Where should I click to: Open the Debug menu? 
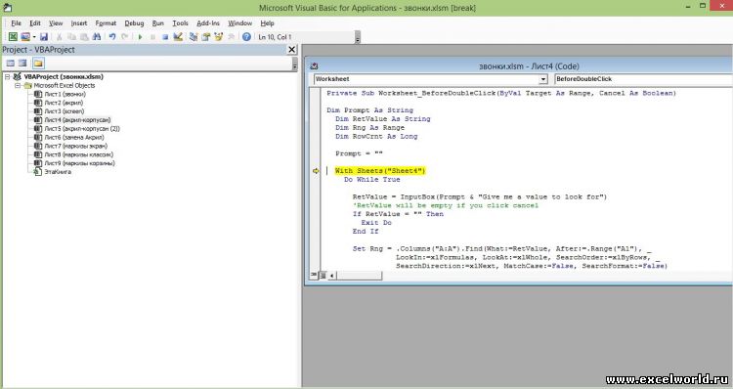point(134,22)
